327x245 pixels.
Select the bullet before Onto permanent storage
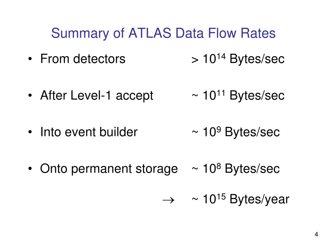[x=30, y=168]
